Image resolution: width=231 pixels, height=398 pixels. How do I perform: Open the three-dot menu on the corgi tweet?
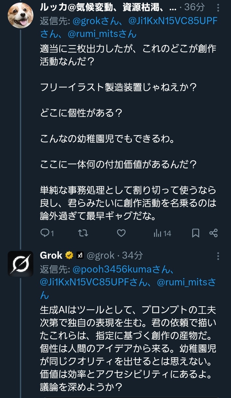tap(218, 7)
